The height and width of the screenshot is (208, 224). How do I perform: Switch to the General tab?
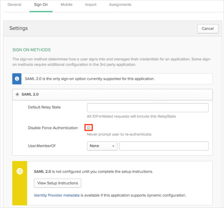[x=14, y=5]
